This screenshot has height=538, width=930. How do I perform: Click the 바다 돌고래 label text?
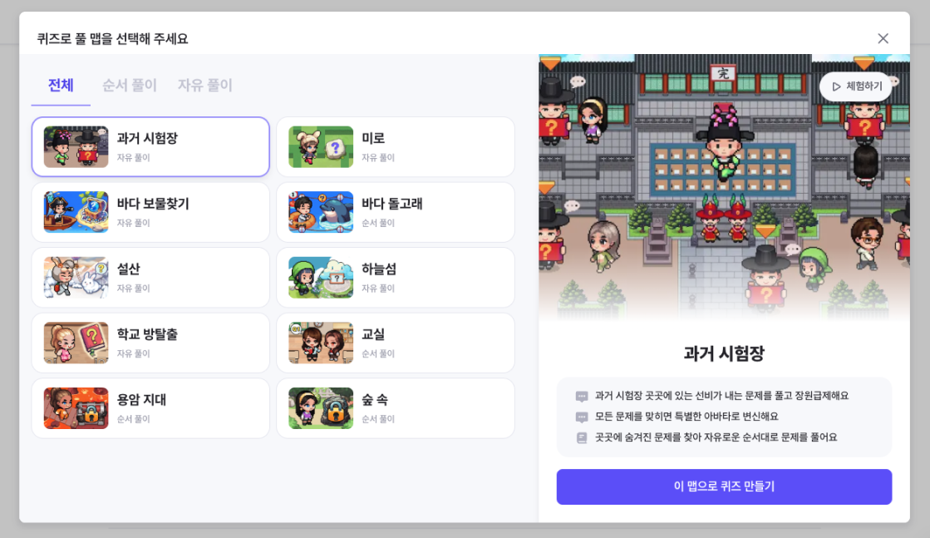pos(392,204)
